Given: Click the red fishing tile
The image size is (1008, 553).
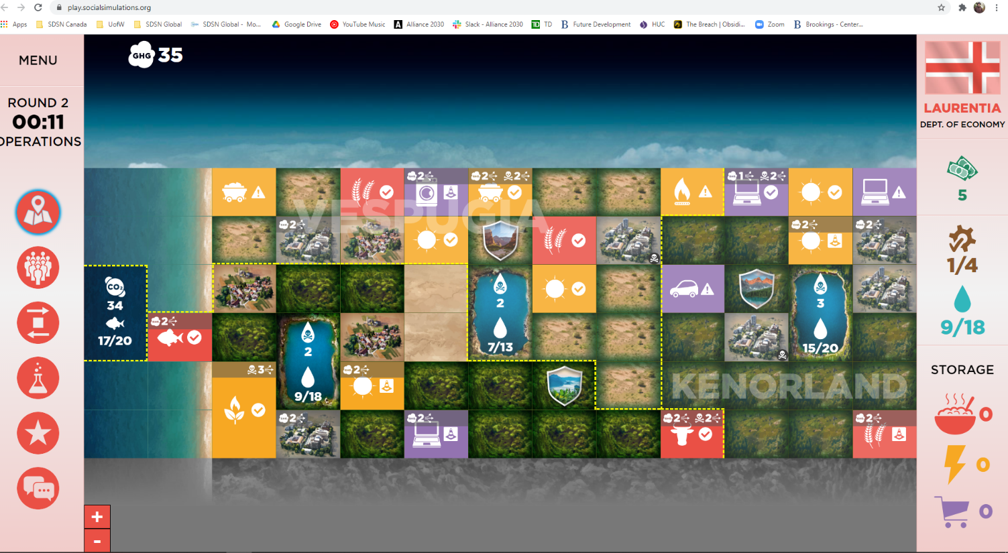Looking at the screenshot, I should point(180,337).
